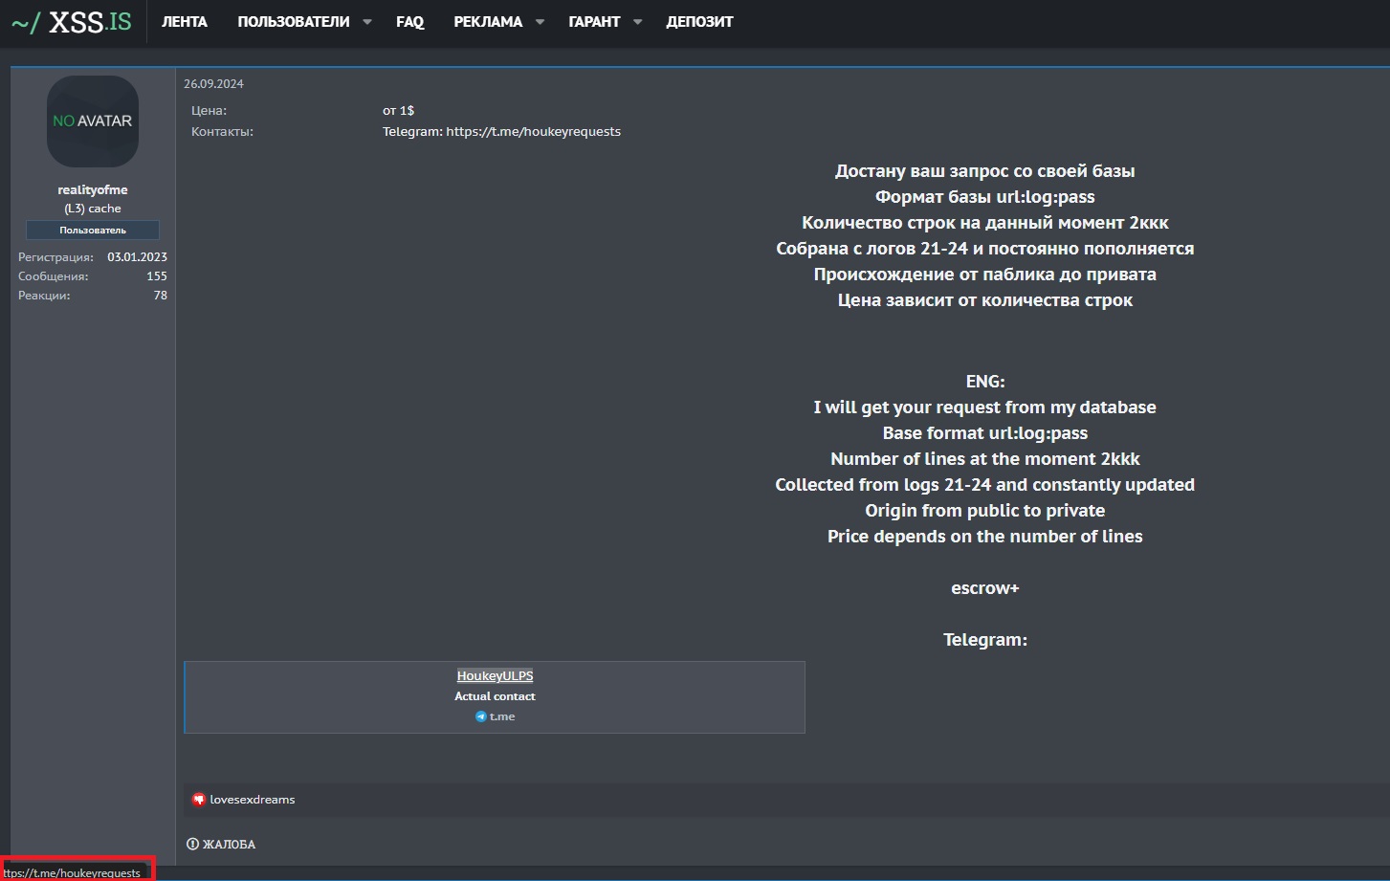Click the "Контакты:" field label
The image size is (1390, 881).
[x=222, y=132]
